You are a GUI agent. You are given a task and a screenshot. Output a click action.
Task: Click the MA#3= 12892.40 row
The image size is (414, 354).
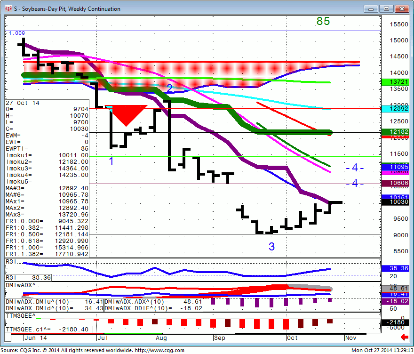(47, 188)
